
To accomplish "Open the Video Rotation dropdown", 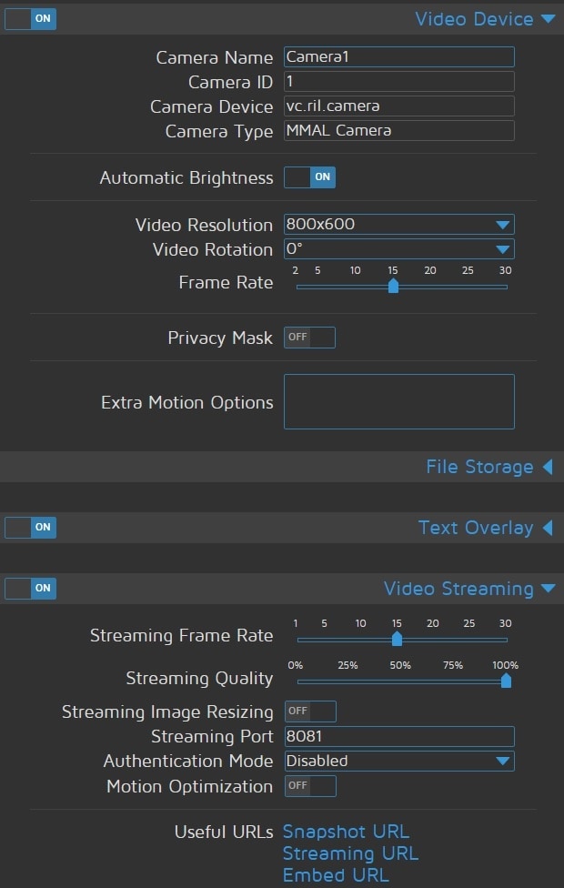I will [399, 249].
